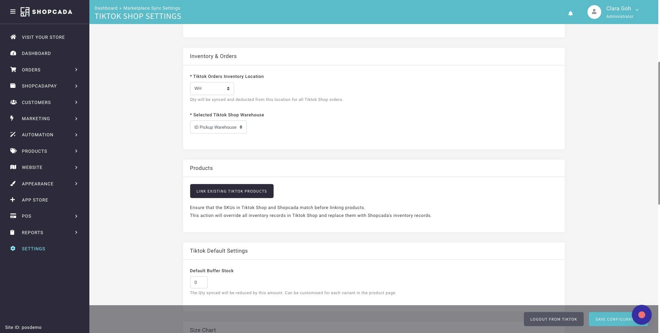The image size is (660, 333).
Task: Click the page vertical scrollbar
Action: [x=659, y=133]
